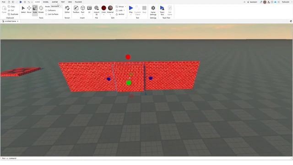Enable the Collisions checkbox

(x=46, y=10)
